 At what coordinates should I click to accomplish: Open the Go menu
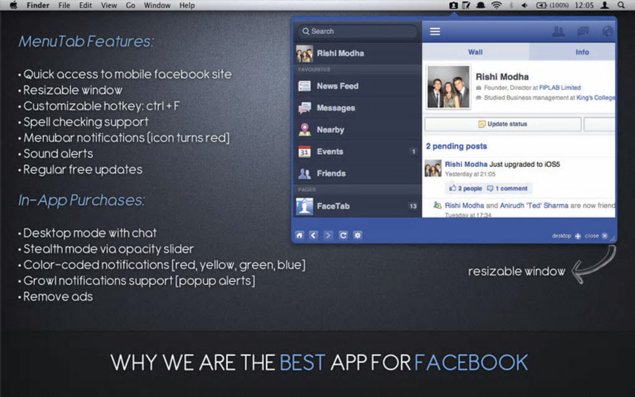130,5
